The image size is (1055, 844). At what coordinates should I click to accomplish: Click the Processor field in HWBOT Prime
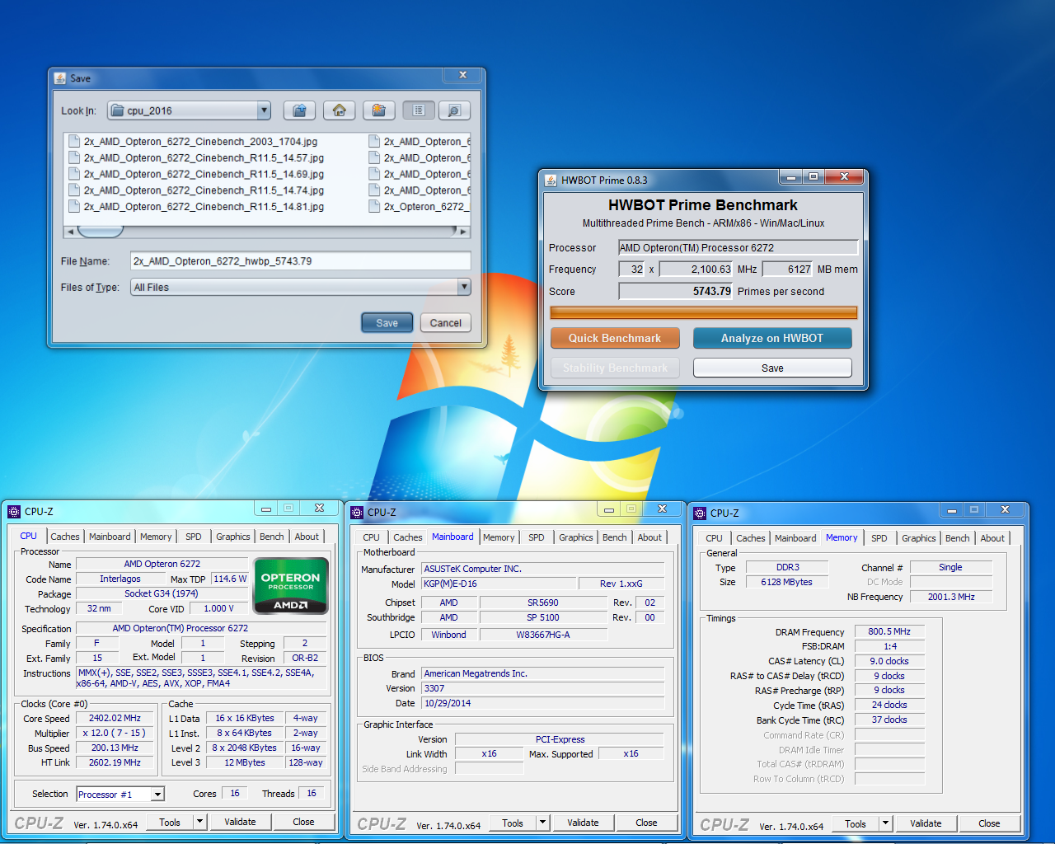coord(738,247)
